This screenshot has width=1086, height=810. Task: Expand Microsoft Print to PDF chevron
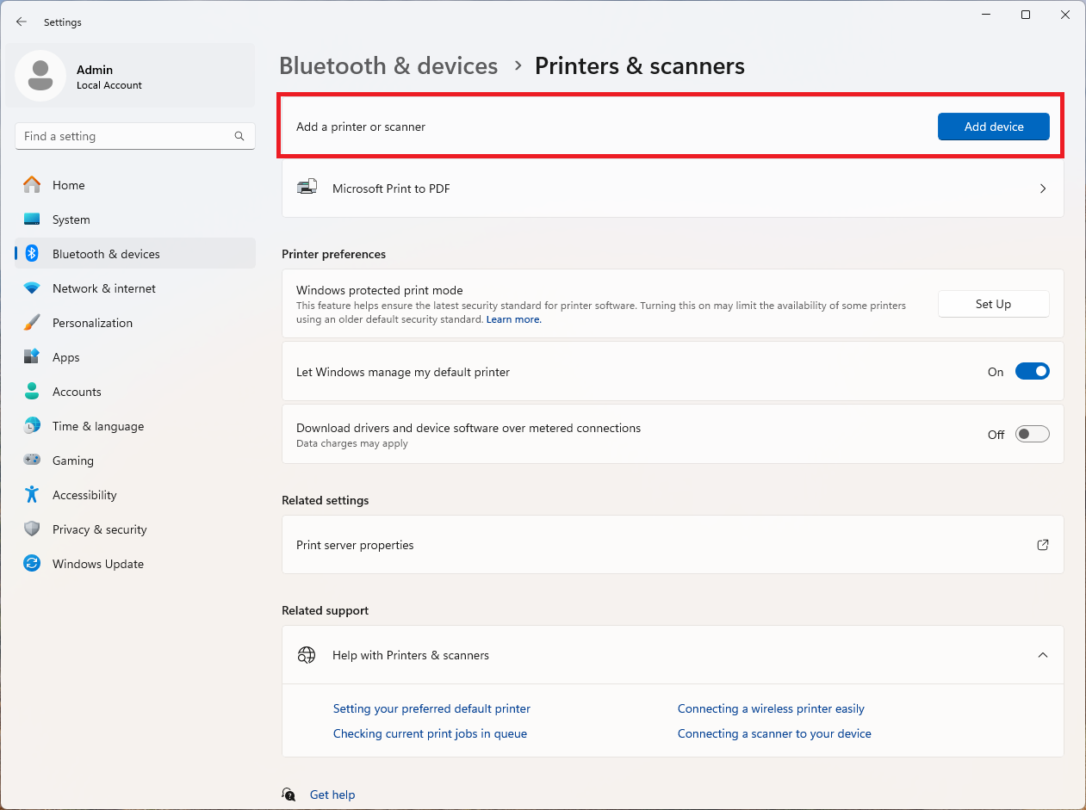[1042, 189]
